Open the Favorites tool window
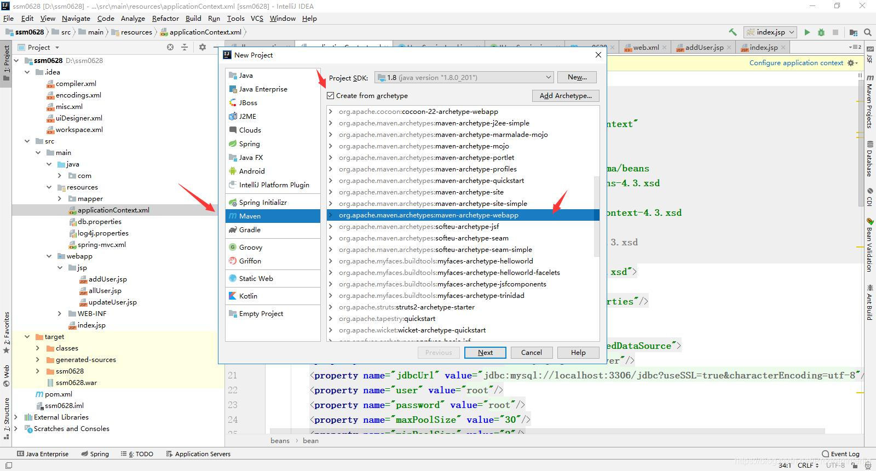The height and width of the screenshot is (471, 876). [7, 332]
